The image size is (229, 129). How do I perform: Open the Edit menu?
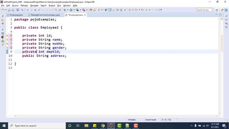coord(8,6)
